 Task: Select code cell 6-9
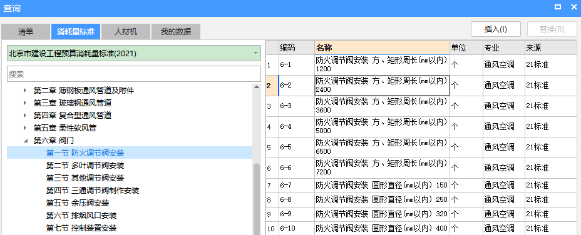tap(296, 214)
